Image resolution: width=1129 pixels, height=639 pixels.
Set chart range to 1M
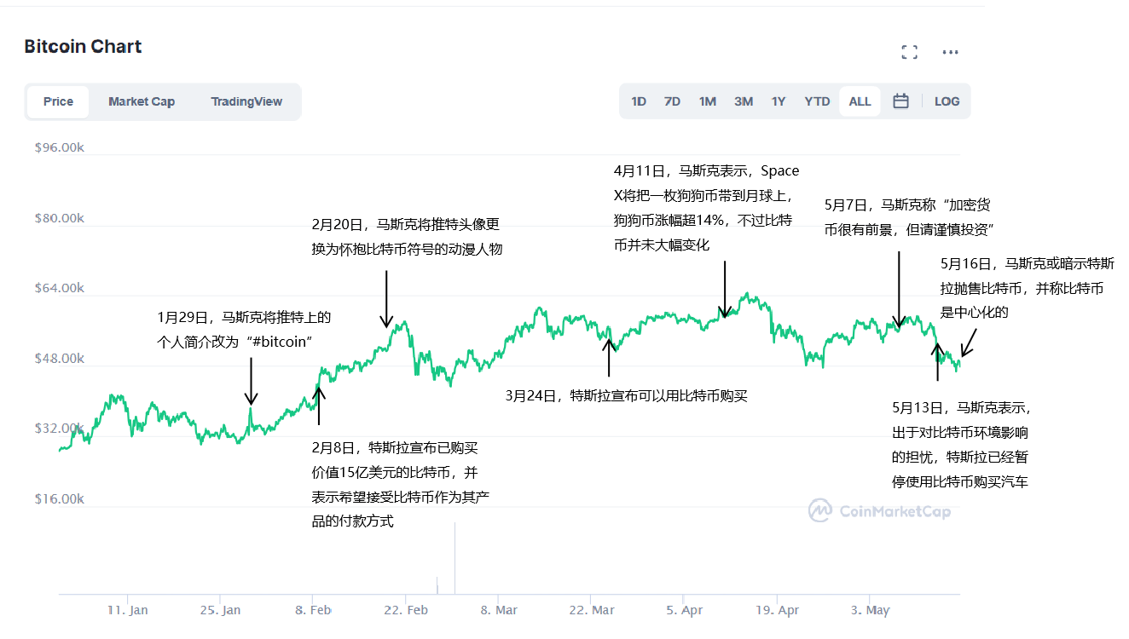click(x=707, y=101)
